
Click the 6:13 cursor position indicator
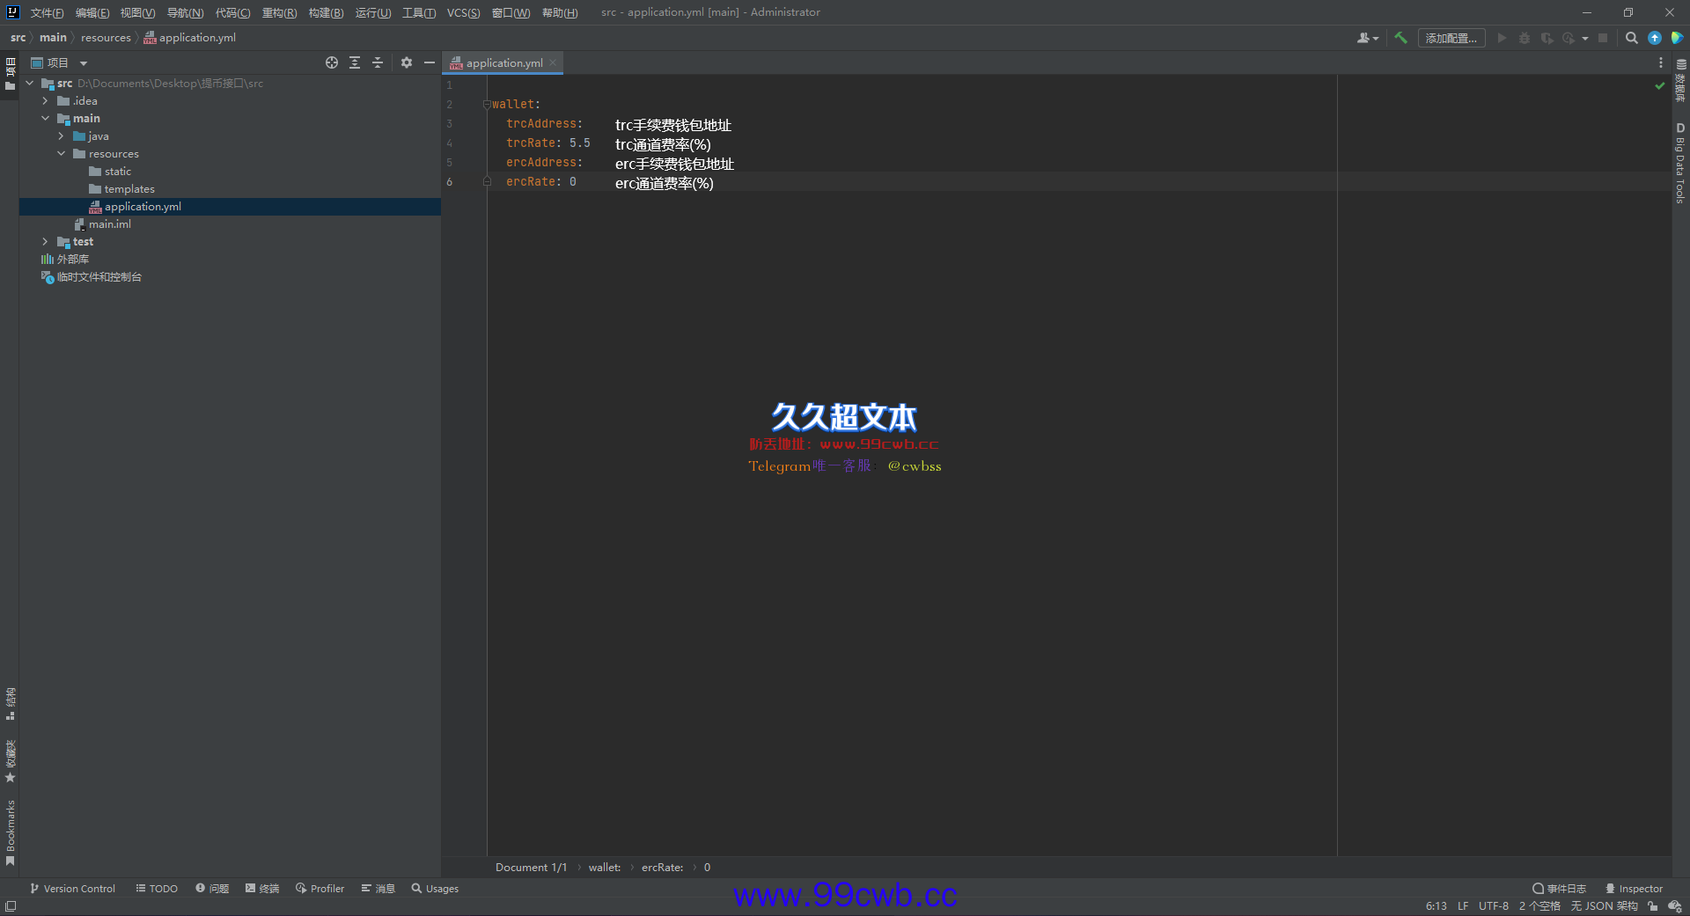pyautogui.click(x=1436, y=905)
